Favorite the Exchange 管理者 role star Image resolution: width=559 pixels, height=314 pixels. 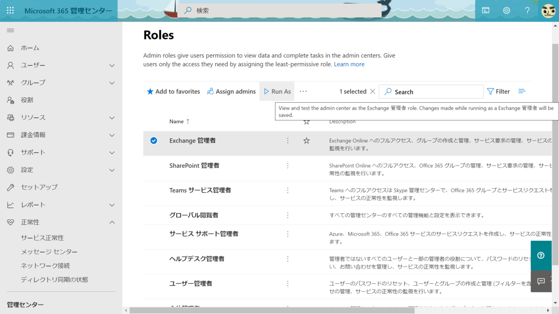coord(307,140)
